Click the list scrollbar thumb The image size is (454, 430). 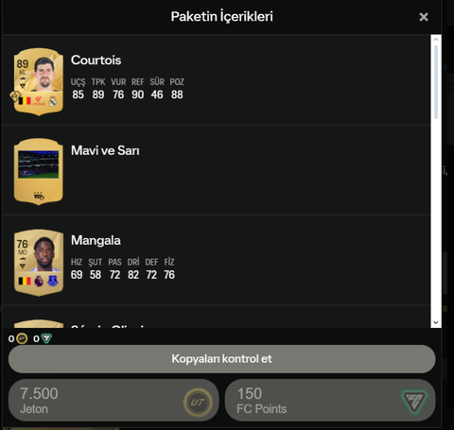[x=436, y=82]
